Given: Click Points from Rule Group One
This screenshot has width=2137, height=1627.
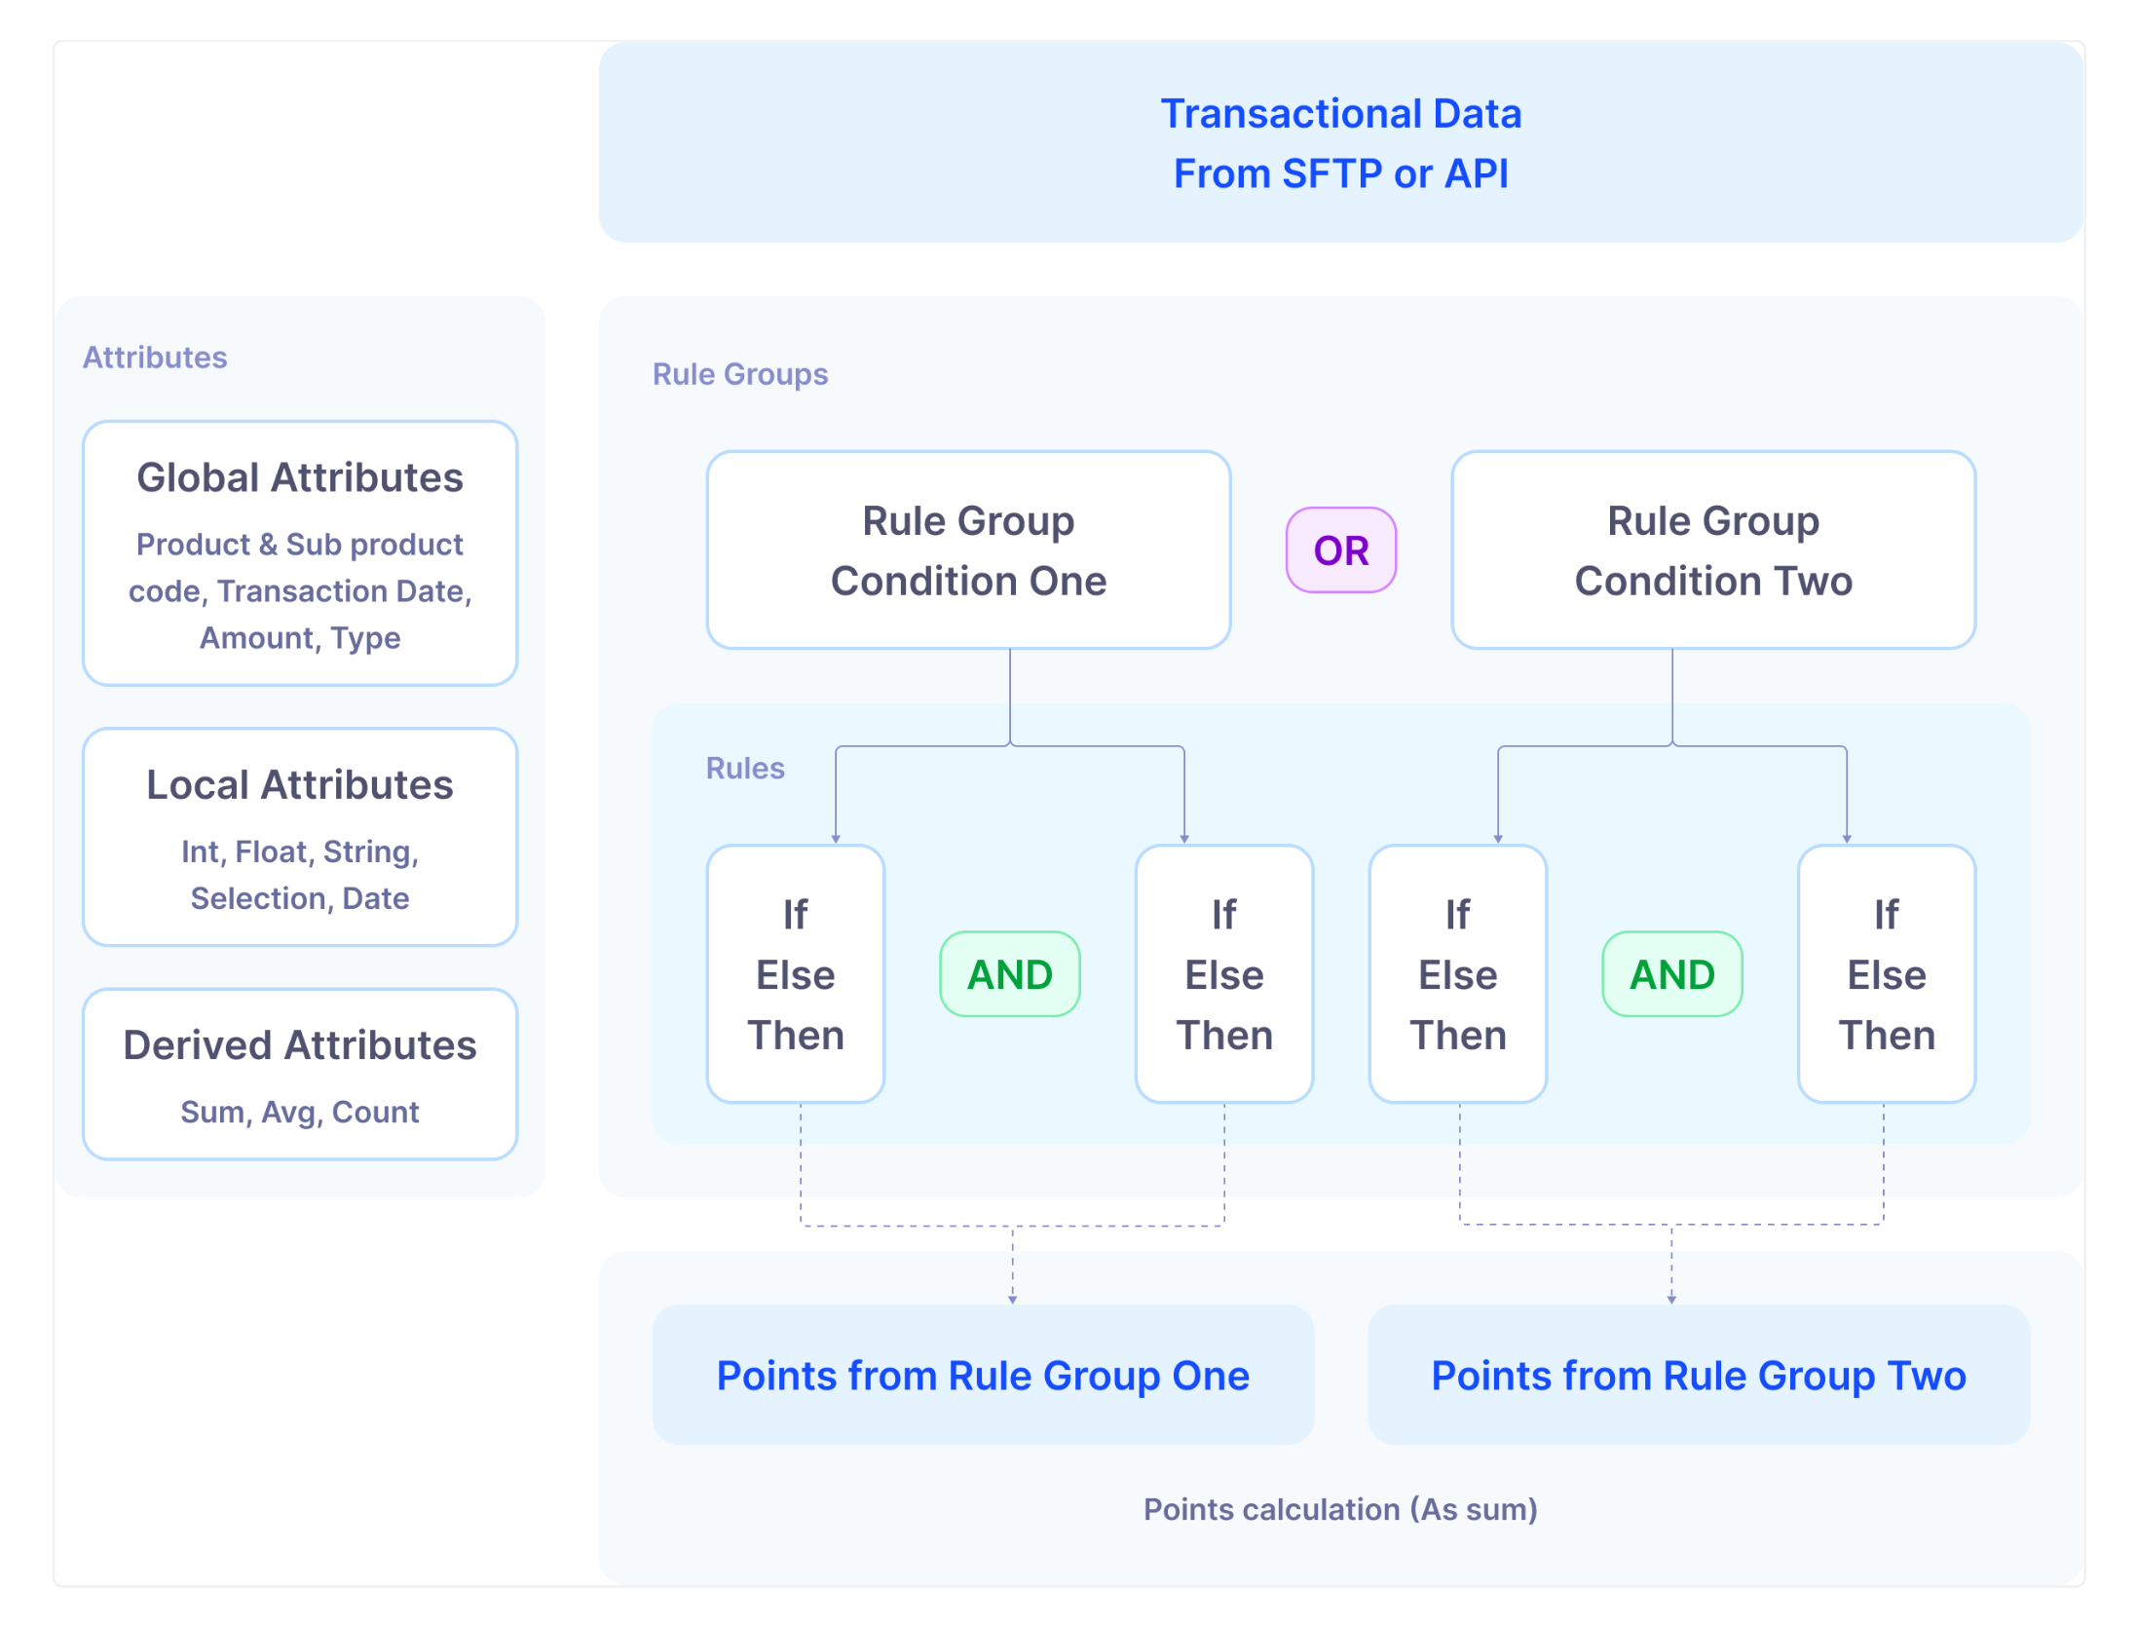Looking at the screenshot, I should 982,1375.
